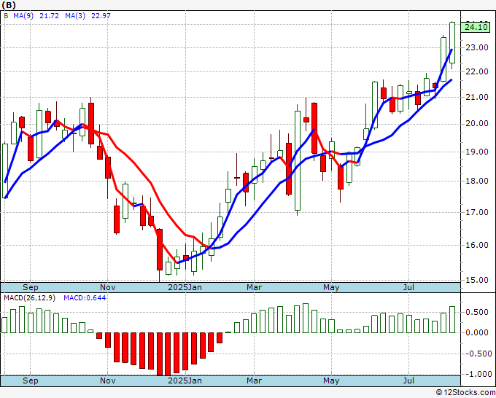Click the (B) ticker title
Screen dimensions: 496x398
pyautogui.click(x=9, y=5)
